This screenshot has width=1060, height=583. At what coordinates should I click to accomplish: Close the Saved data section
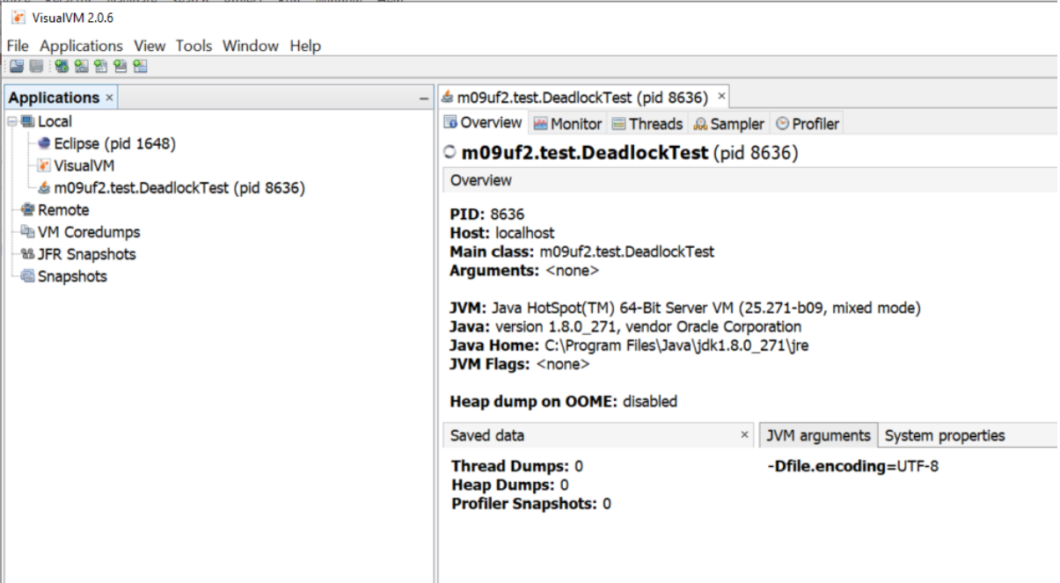pyautogui.click(x=744, y=435)
